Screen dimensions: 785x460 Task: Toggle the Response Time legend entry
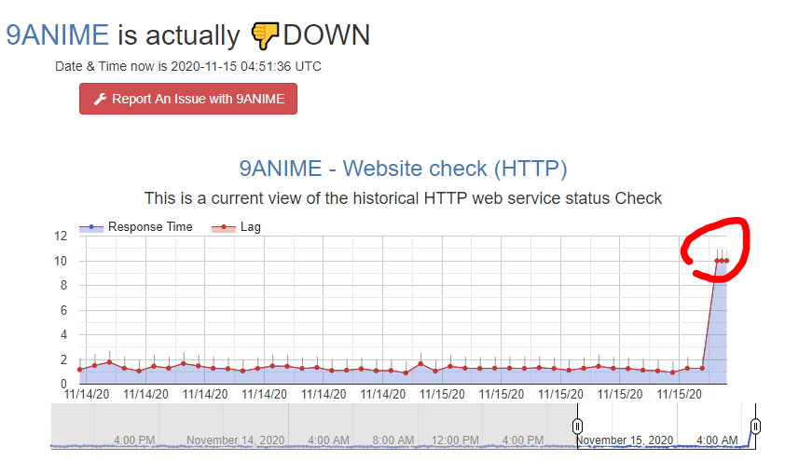coord(136,227)
